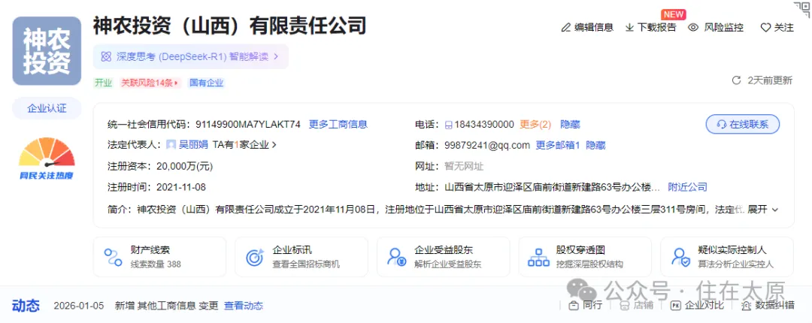812x323 pixels.
Task: Click the registration date 2021-11-08
Action: point(180,187)
